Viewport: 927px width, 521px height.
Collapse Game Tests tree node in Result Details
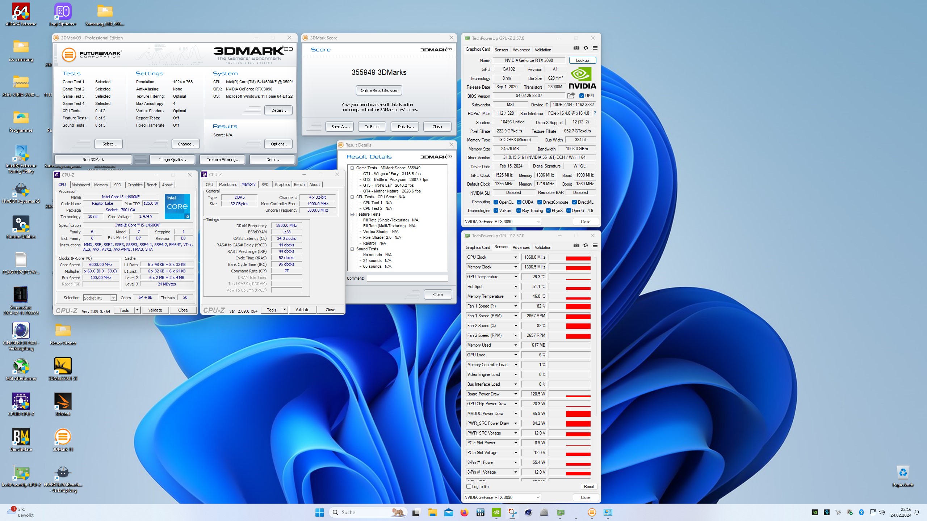(x=352, y=168)
